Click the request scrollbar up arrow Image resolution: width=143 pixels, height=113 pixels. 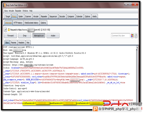137,48
